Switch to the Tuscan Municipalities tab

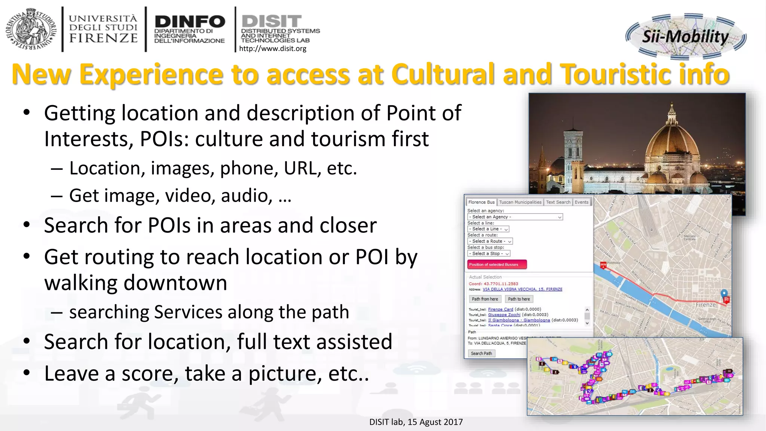(520, 202)
